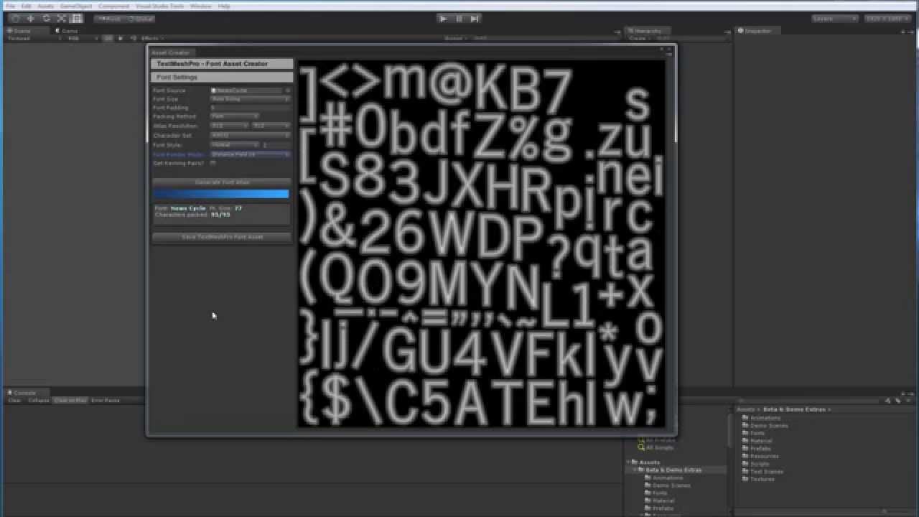The image size is (919, 517).
Task: Open the Font Render Mode dropdown
Action: tap(251, 154)
